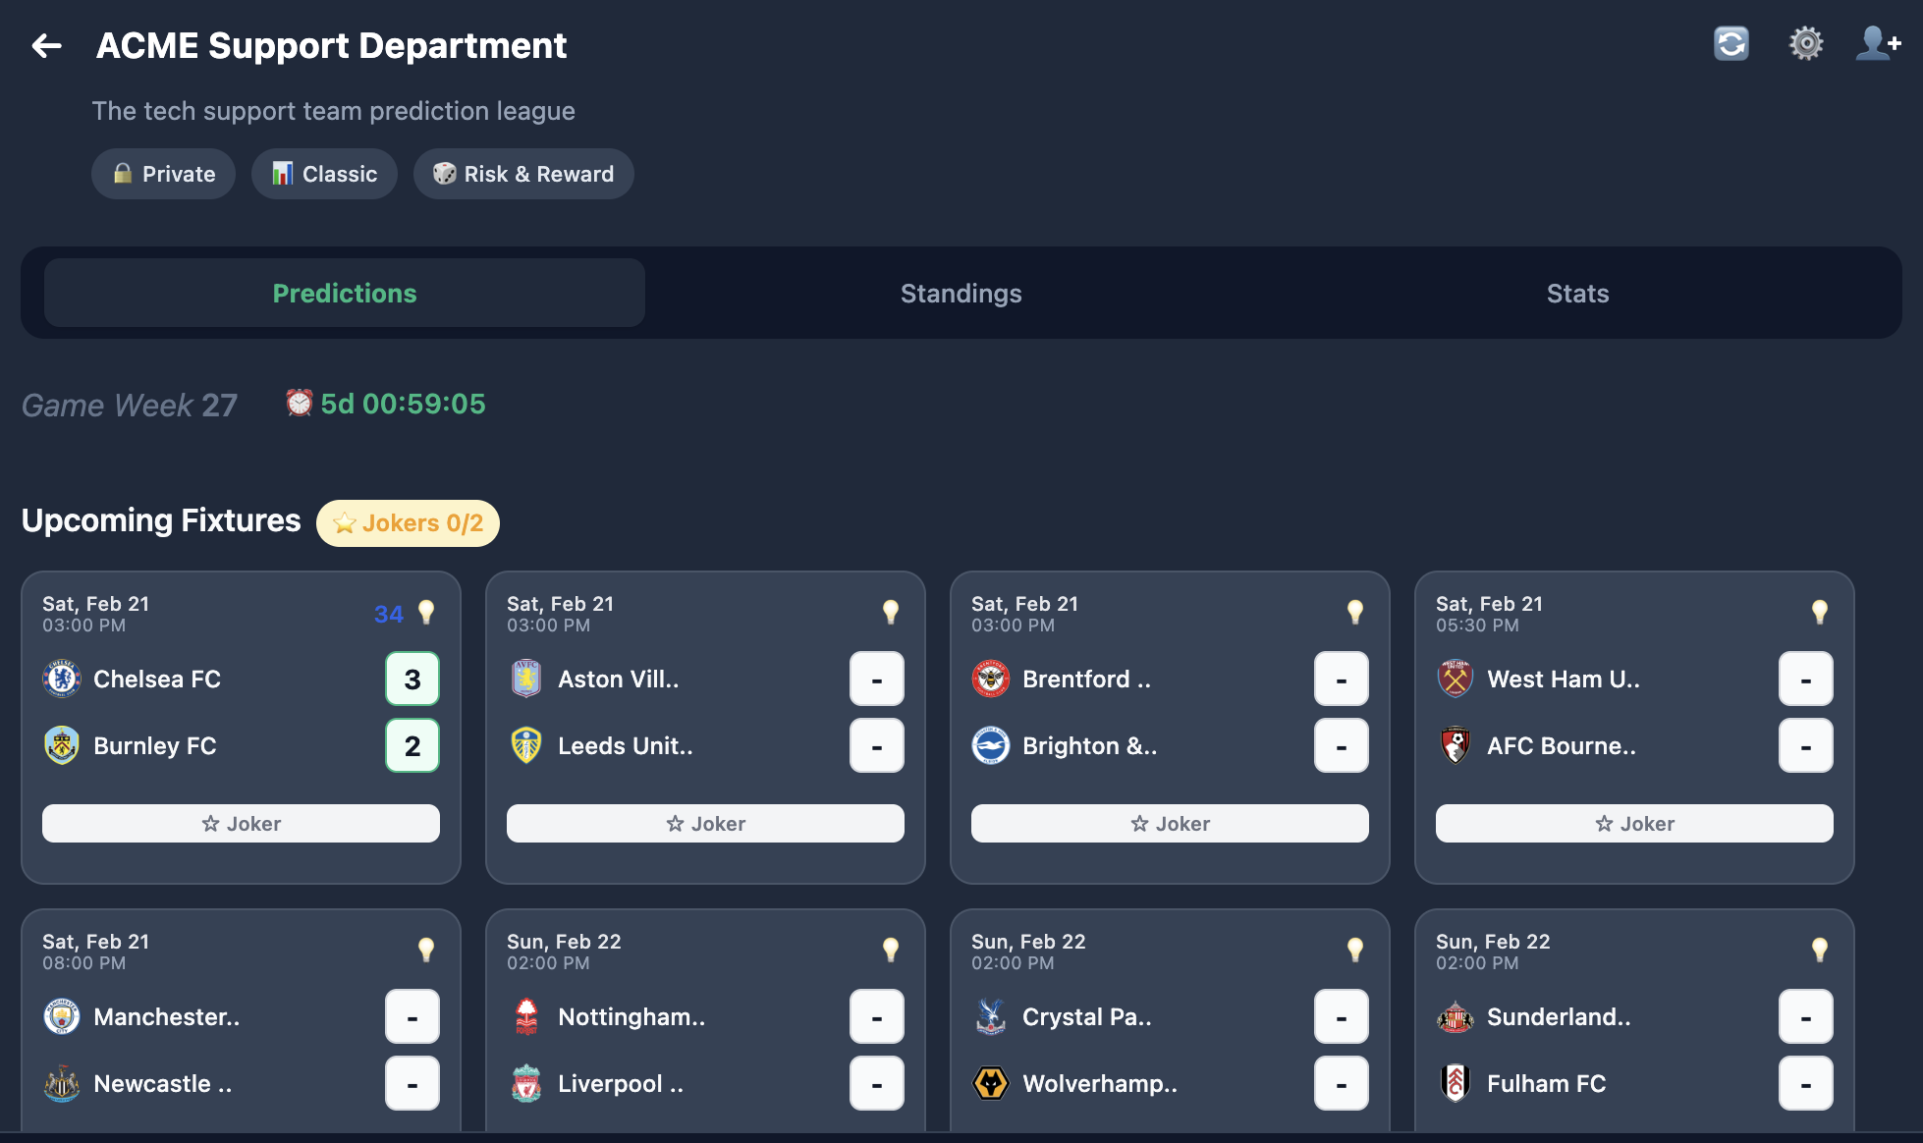Click the lightbulb on the West Ham fixture card
This screenshot has width=1923, height=1143.
pos(1820,611)
